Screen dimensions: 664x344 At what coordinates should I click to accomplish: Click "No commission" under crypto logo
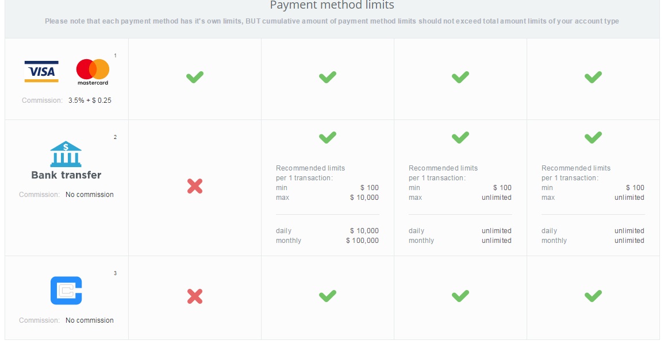point(89,320)
